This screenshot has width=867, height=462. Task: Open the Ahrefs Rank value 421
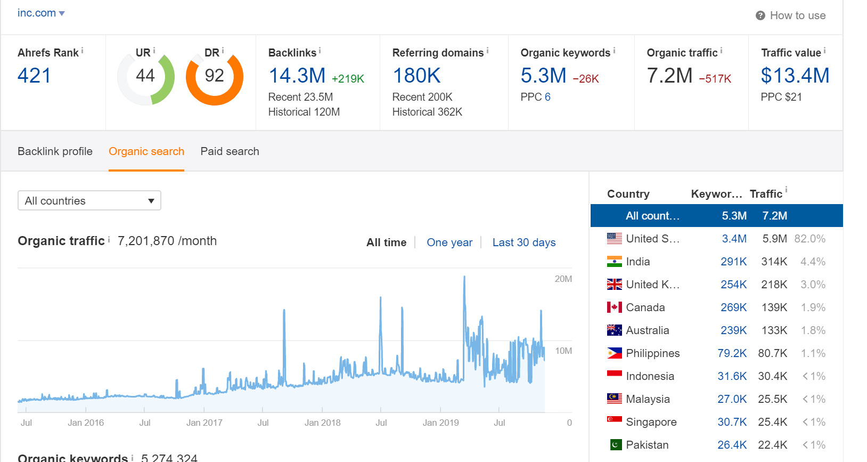(x=34, y=75)
